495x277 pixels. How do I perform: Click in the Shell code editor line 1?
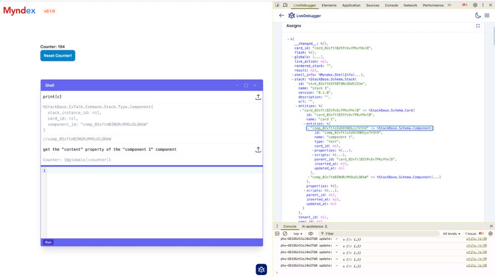(x=154, y=171)
